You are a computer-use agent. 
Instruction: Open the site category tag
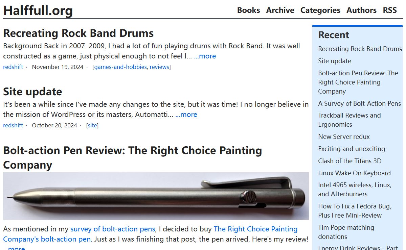point(92,125)
